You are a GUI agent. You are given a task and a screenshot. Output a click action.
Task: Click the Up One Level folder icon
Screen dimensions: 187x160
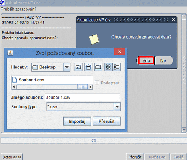click(x=78, y=67)
